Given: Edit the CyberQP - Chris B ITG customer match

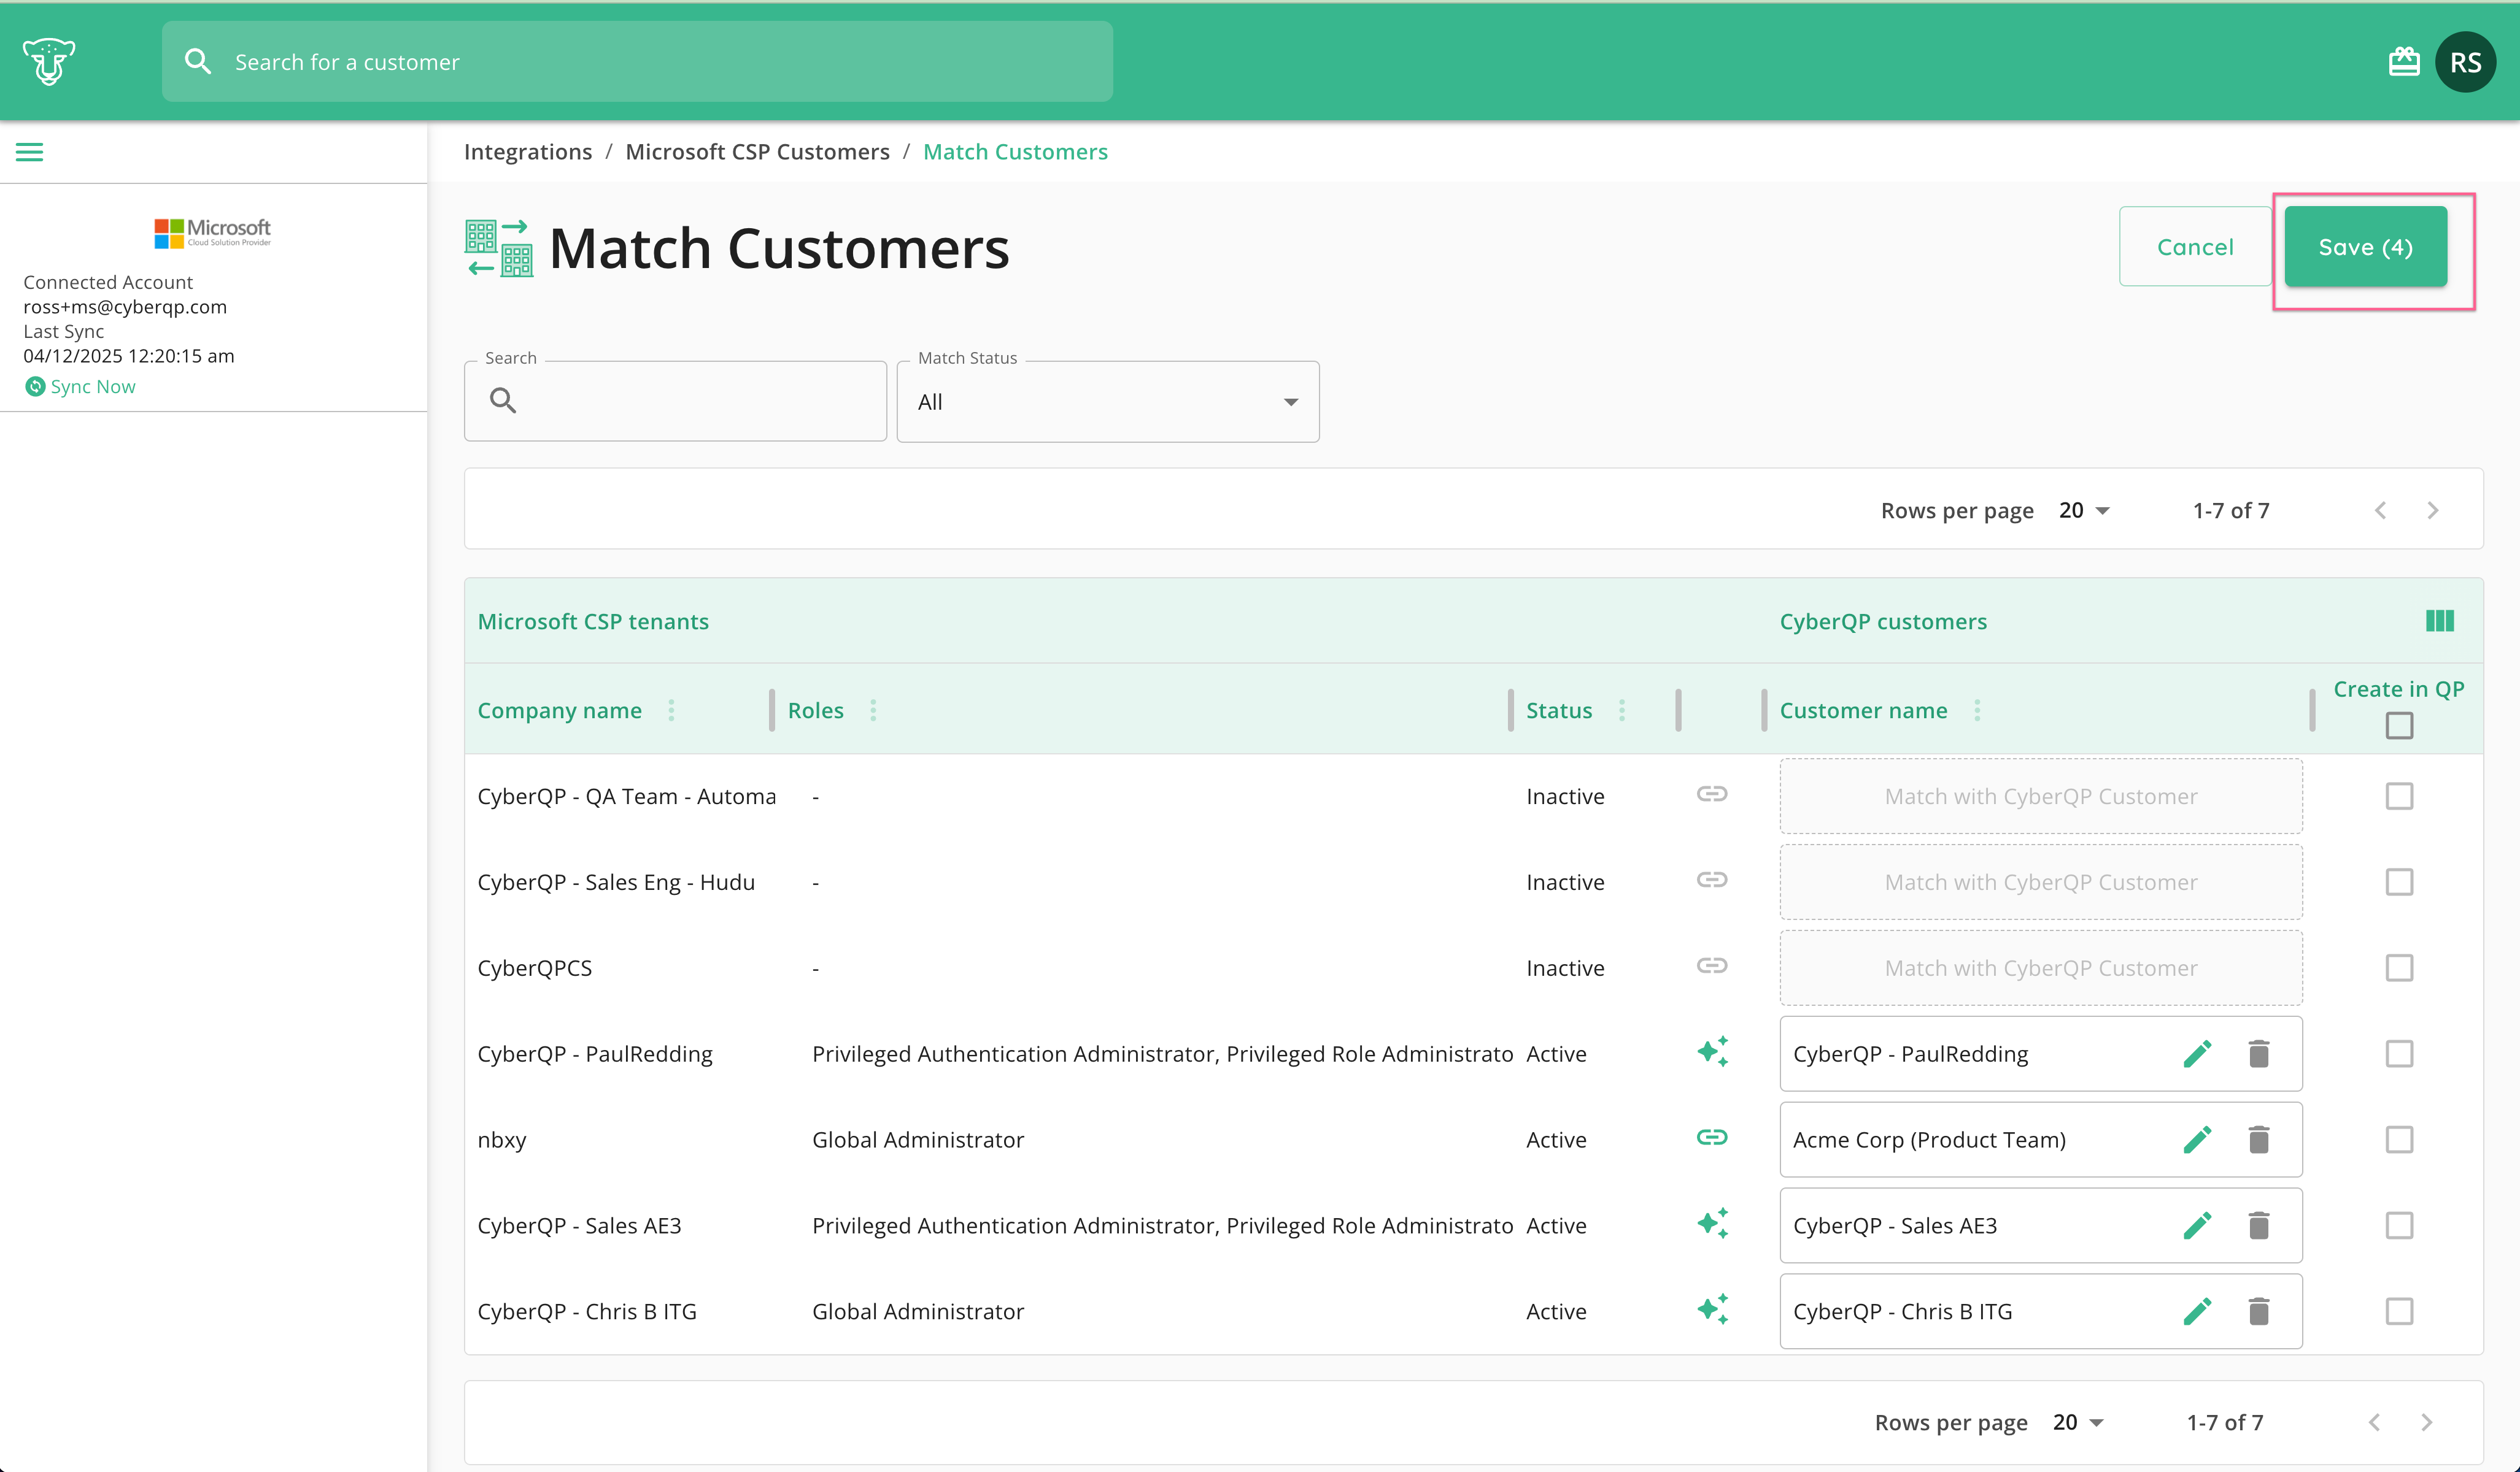Looking at the screenshot, I should 2197,1311.
